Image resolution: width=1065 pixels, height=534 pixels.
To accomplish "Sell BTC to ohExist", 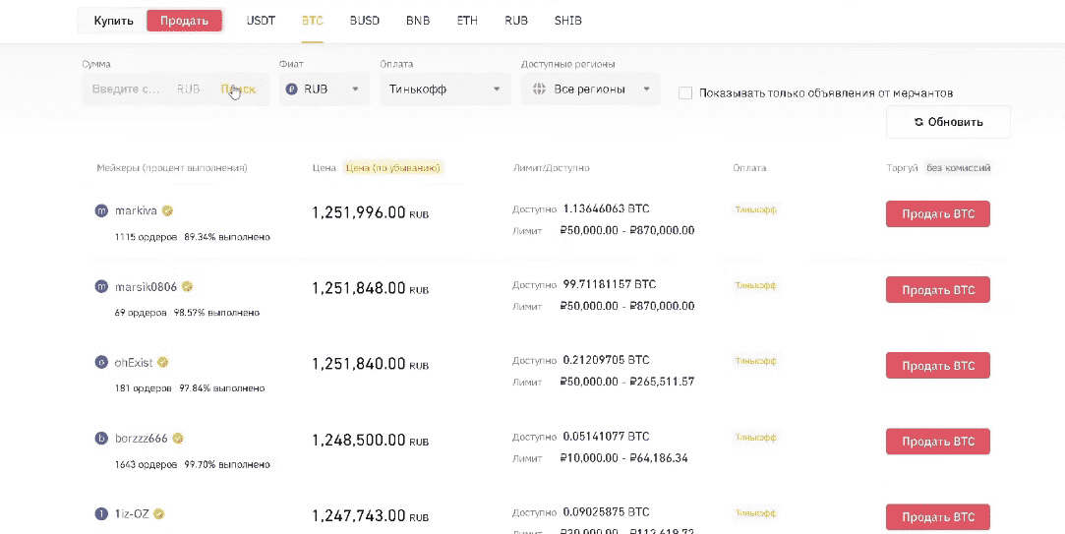I will coord(937,366).
